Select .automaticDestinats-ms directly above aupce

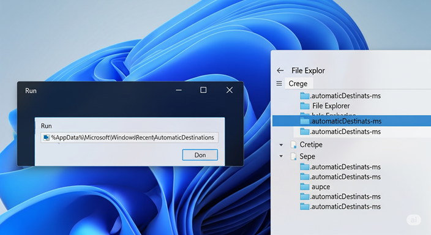340,177
